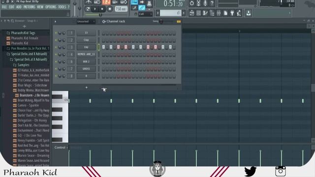Select the Clap channel button
Viewport: 315px width, 177px height.
(86, 40)
